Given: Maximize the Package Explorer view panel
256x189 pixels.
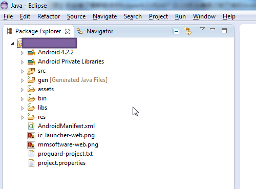Looking at the screenshot, I should tap(224, 31).
